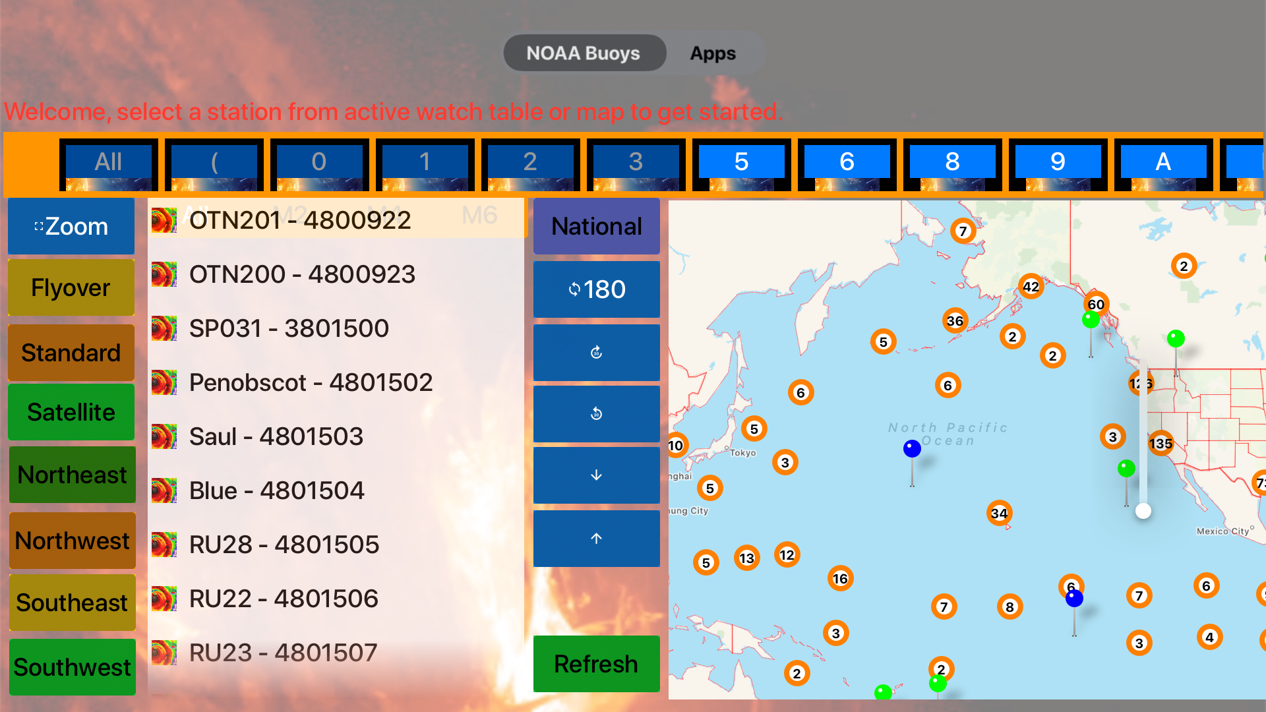Select station RU23 - 4801507
Viewport: 1266px width, 712px height.
tap(336, 653)
